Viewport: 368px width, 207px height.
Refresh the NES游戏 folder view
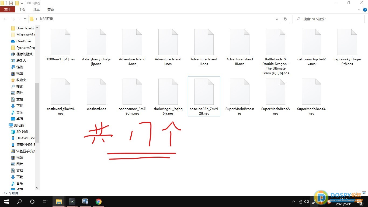(x=285, y=19)
